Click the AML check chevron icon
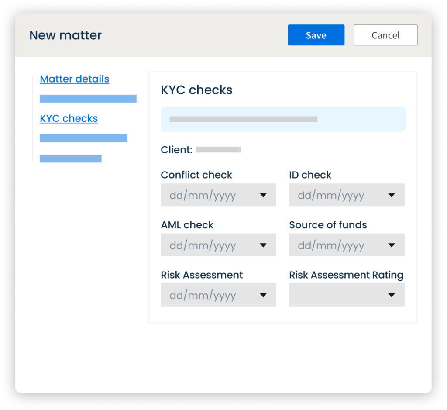The image size is (447, 410). click(x=263, y=245)
